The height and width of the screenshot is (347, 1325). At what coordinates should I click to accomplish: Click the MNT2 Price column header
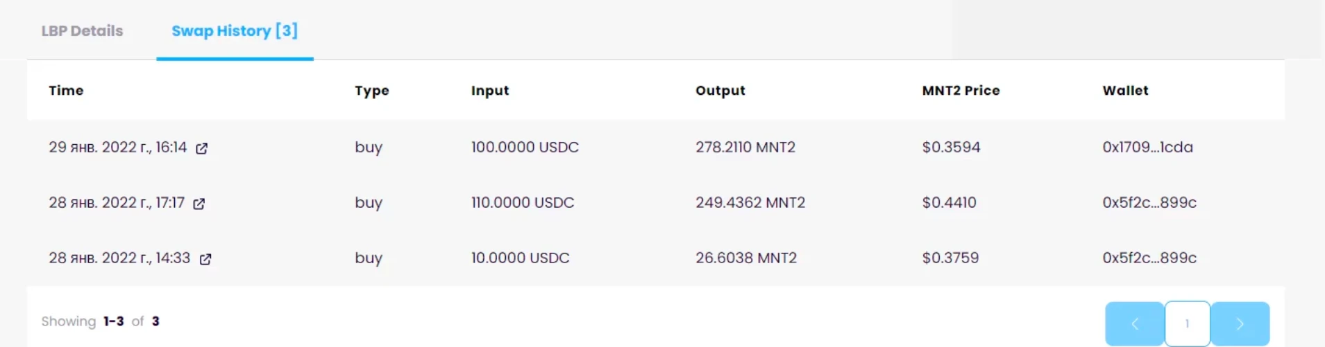coord(961,90)
